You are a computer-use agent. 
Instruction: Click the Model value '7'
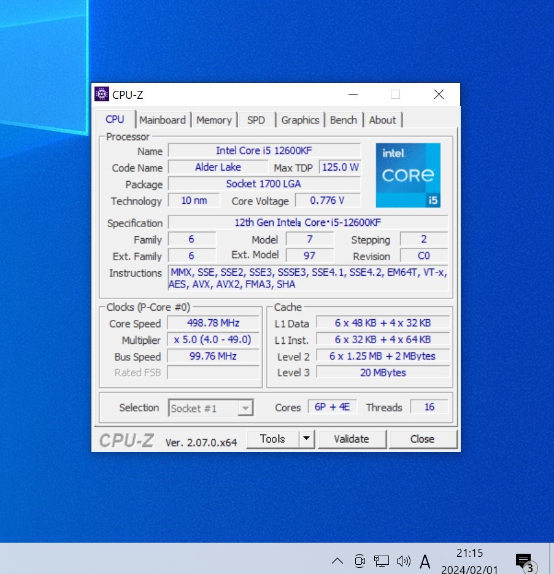pyautogui.click(x=310, y=239)
